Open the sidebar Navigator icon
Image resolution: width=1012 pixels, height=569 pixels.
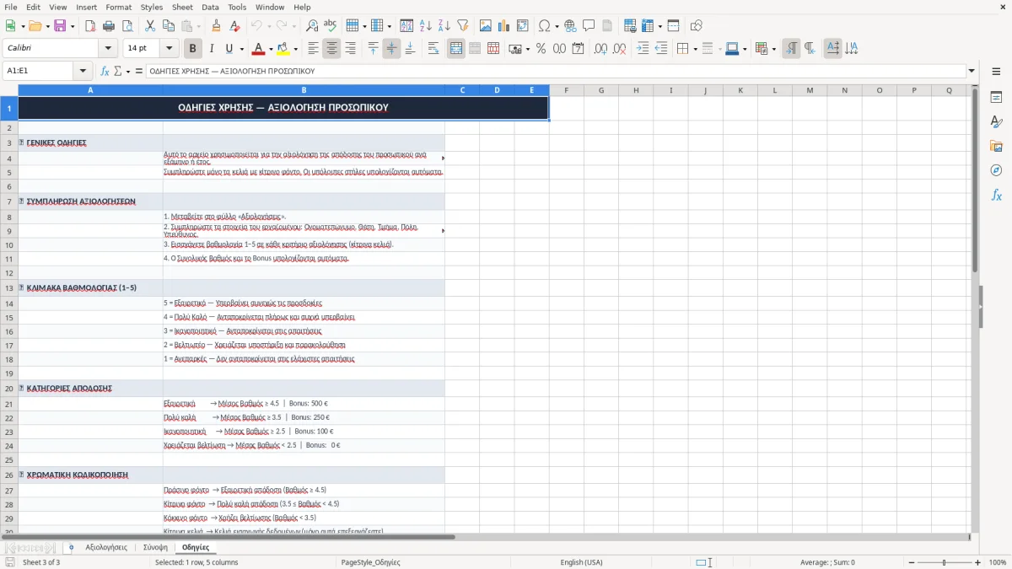pos(996,170)
